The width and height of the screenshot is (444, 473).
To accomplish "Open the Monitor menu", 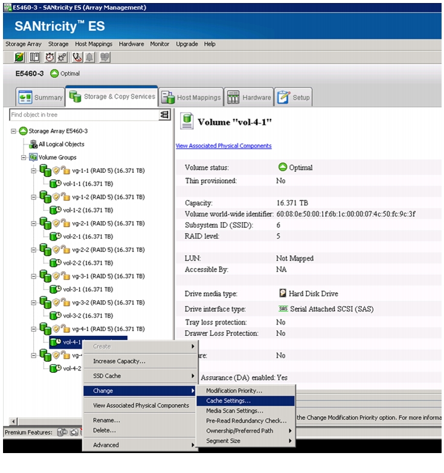I will [159, 44].
